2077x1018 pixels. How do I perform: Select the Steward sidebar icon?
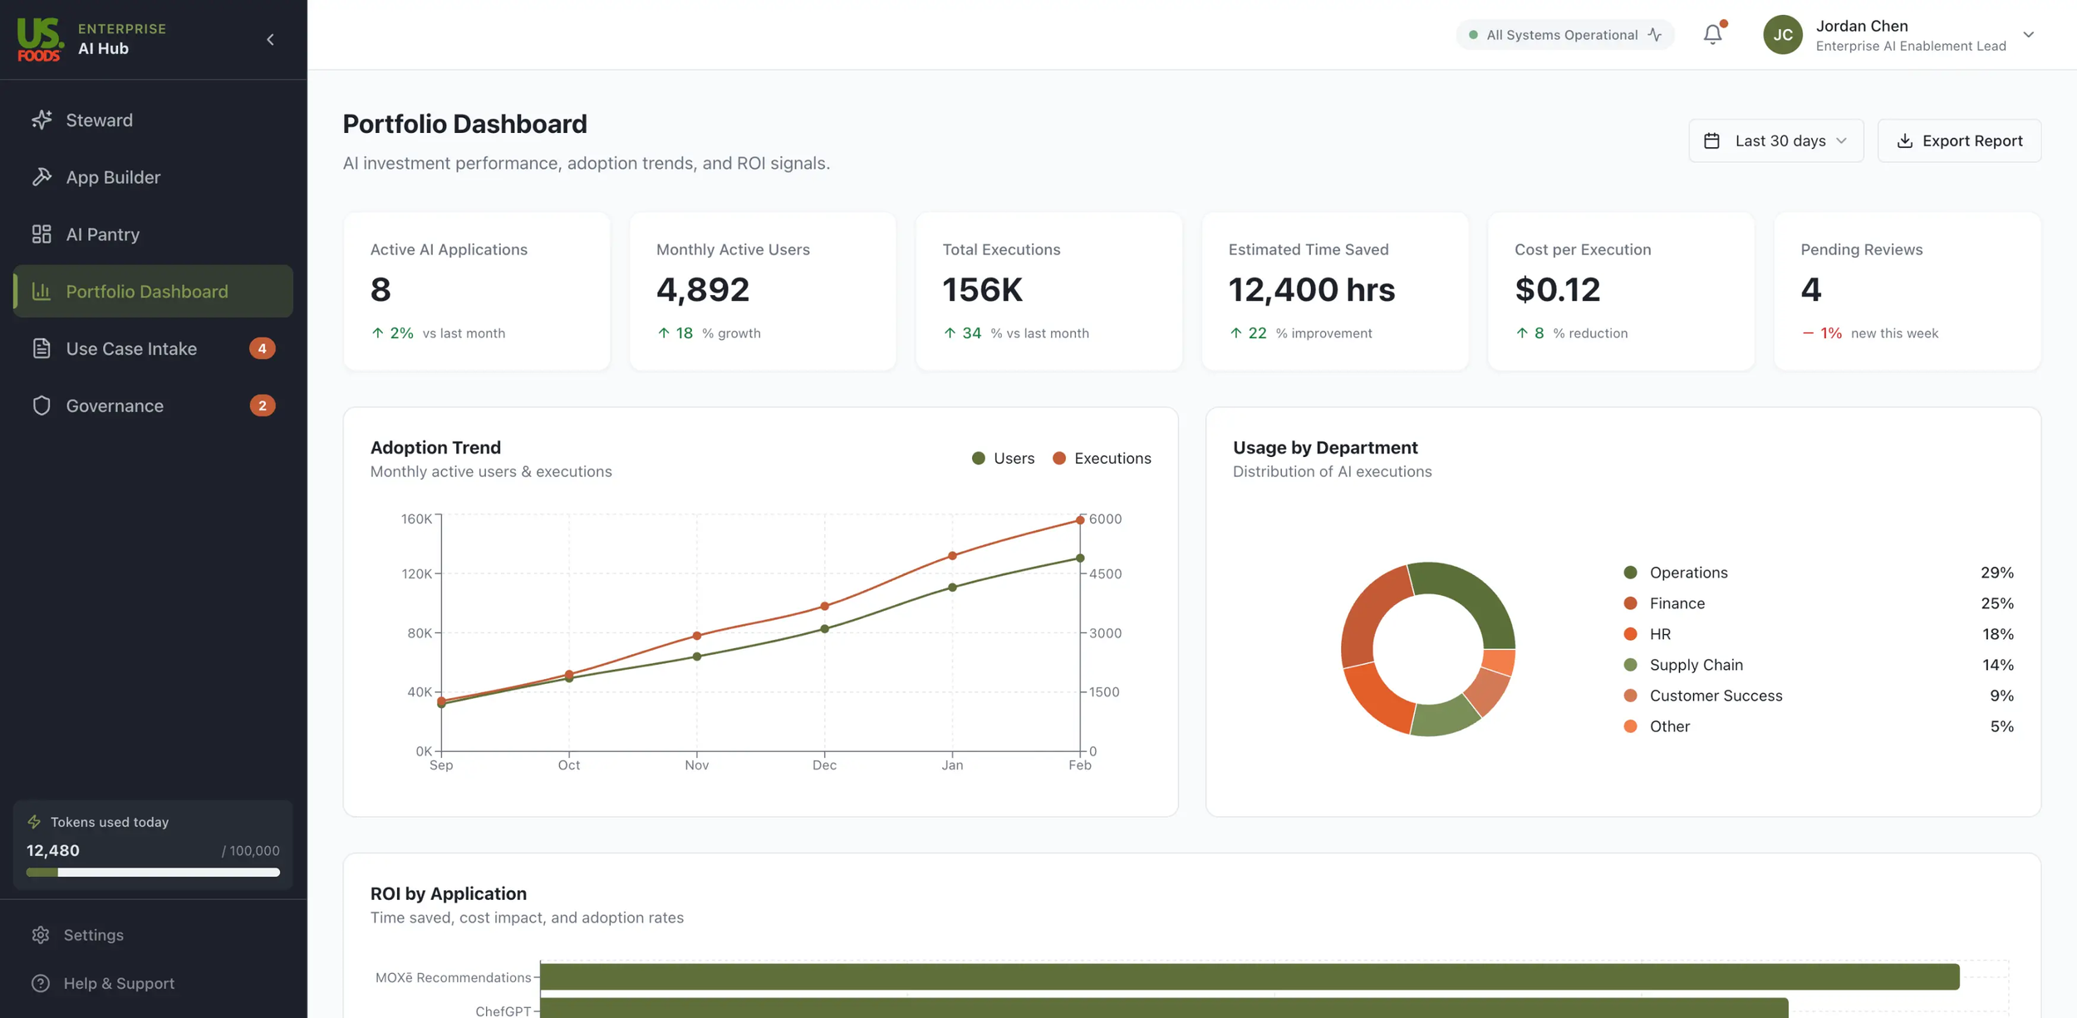click(42, 120)
